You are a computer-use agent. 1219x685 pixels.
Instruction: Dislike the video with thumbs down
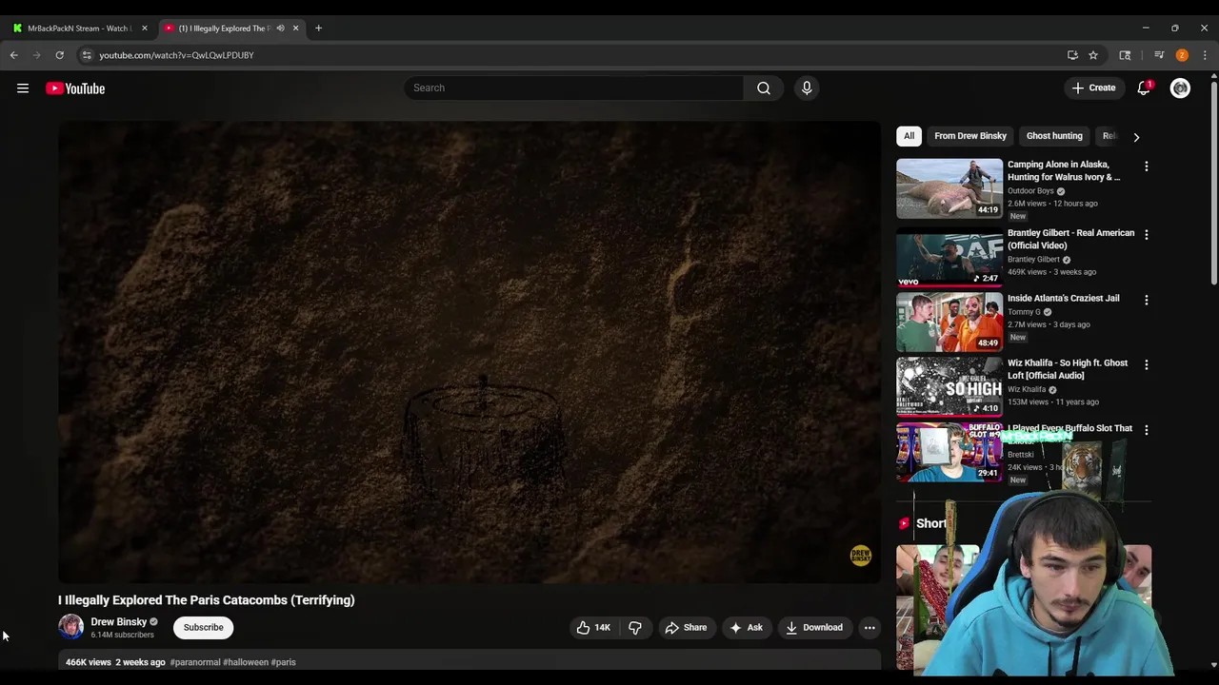(634, 627)
